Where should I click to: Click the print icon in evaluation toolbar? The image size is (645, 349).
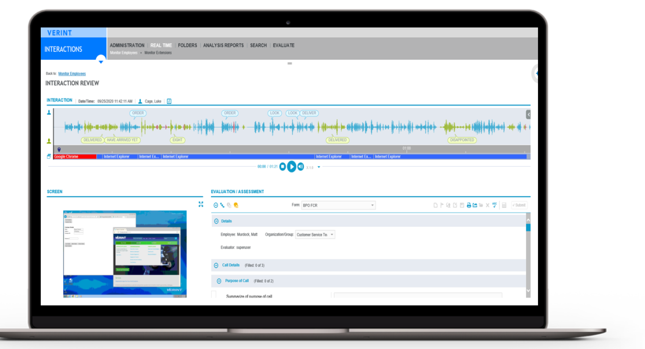[x=468, y=205]
